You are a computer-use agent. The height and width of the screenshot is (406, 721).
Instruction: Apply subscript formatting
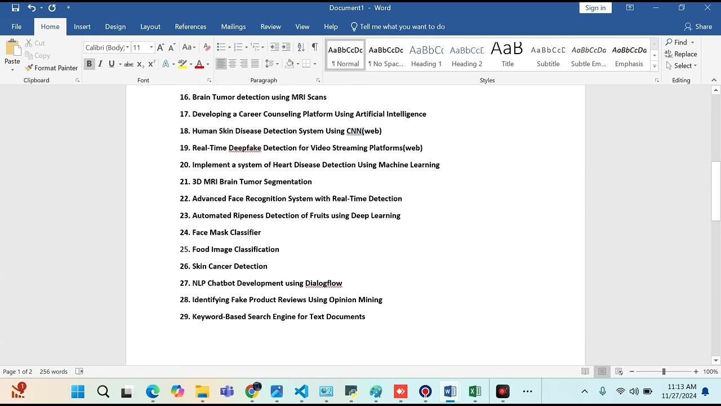(x=141, y=64)
